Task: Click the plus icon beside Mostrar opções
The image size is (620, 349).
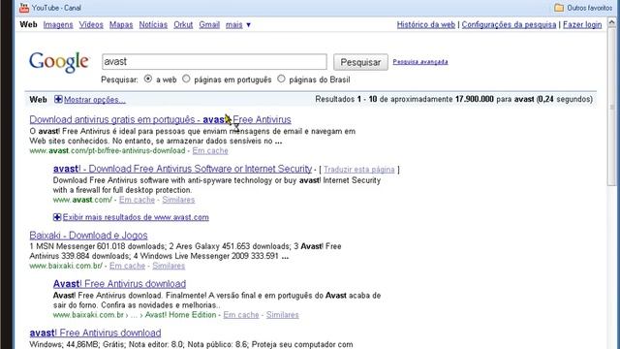Action: click(58, 99)
